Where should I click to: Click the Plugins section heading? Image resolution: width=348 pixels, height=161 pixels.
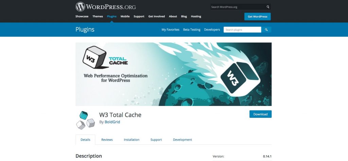click(x=85, y=29)
